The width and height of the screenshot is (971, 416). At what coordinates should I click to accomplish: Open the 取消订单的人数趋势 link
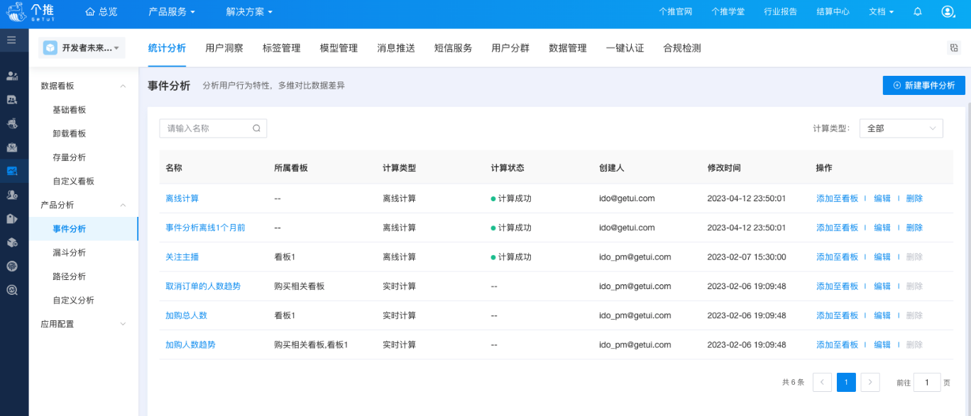pos(203,286)
